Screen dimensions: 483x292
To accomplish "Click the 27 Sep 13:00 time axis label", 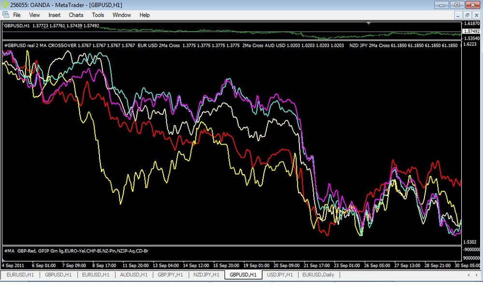I will point(407,265).
